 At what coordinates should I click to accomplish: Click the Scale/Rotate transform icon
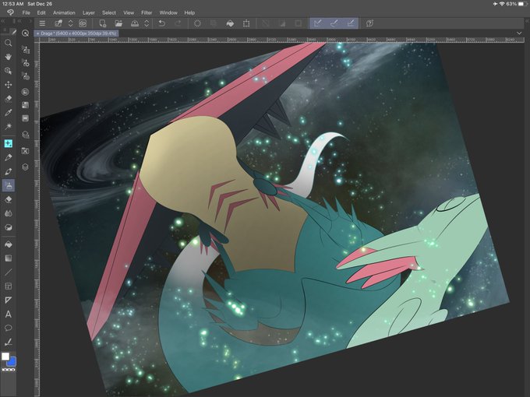click(246, 23)
